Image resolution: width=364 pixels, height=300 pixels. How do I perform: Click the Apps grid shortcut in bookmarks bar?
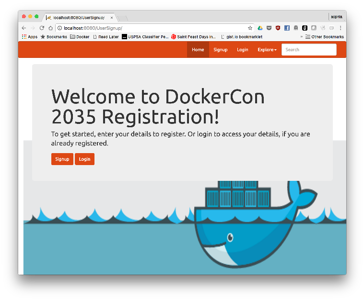(x=29, y=37)
